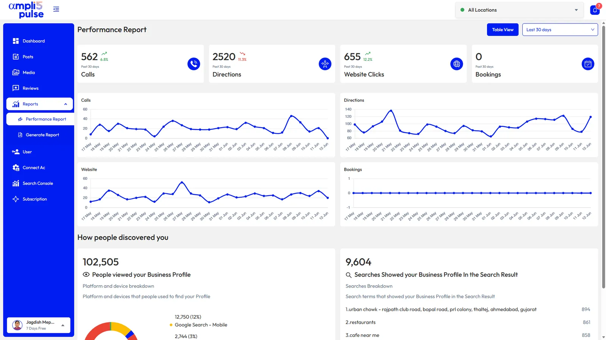
Task: Click the Calls chart line area
Action: point(209,127)
